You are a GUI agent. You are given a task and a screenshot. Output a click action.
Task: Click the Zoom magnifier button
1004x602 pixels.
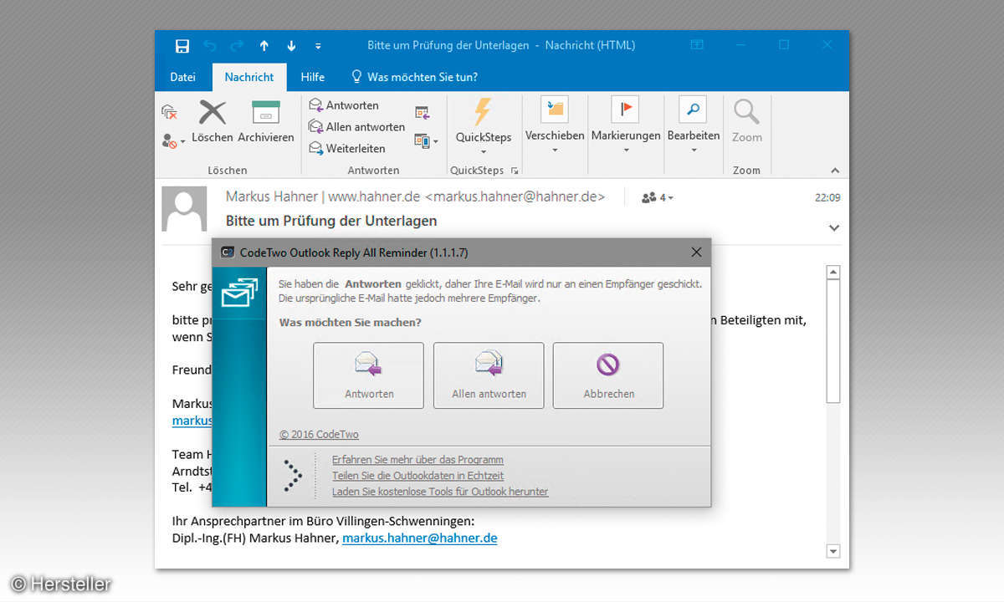(x=746, y=122)
